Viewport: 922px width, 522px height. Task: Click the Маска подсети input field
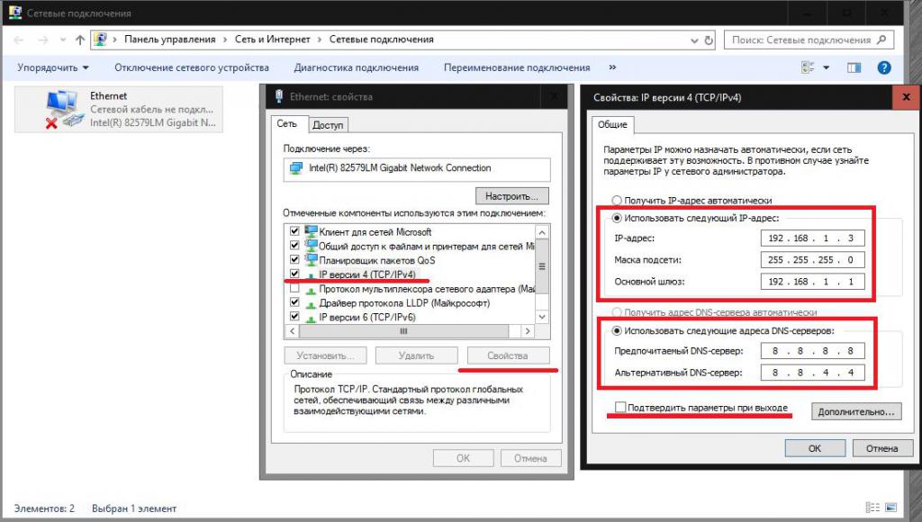pos(813,260)
